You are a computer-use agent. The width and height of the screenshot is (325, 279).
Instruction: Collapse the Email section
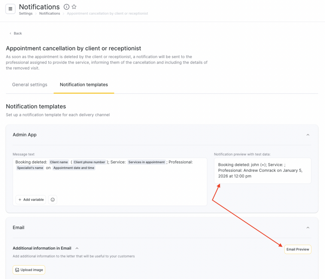click(308, 228)
